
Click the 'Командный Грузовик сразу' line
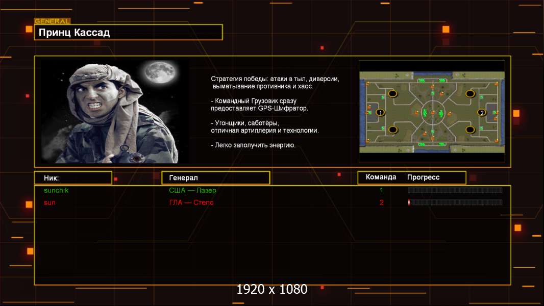[x=254, y=101]
